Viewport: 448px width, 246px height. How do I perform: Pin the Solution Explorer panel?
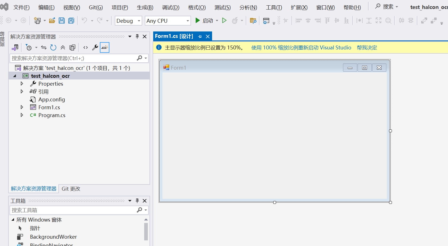click(137, 36)
